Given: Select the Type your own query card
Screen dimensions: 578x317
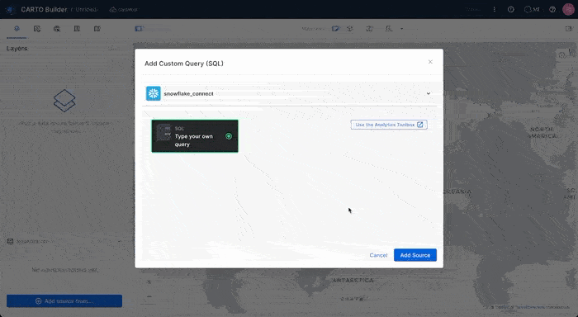Looking at the screenshot, I should [195, 136].
